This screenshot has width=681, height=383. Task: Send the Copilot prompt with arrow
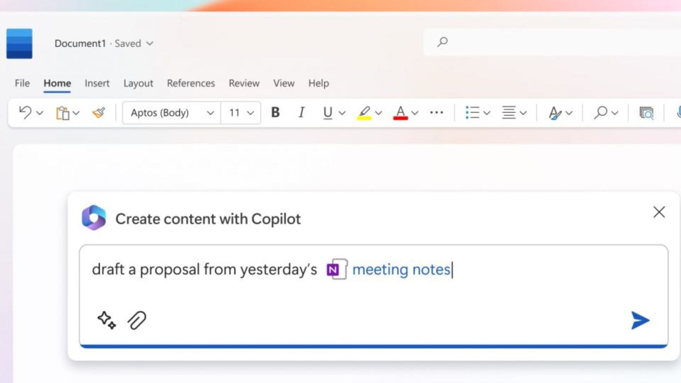pyautogui.click(x=640, y=320)
